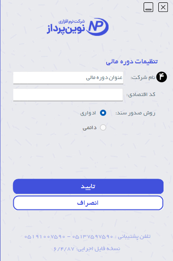Minimize the financial period settings window
173x261 pixels.
pyautogui.click(x=148, y=7)
